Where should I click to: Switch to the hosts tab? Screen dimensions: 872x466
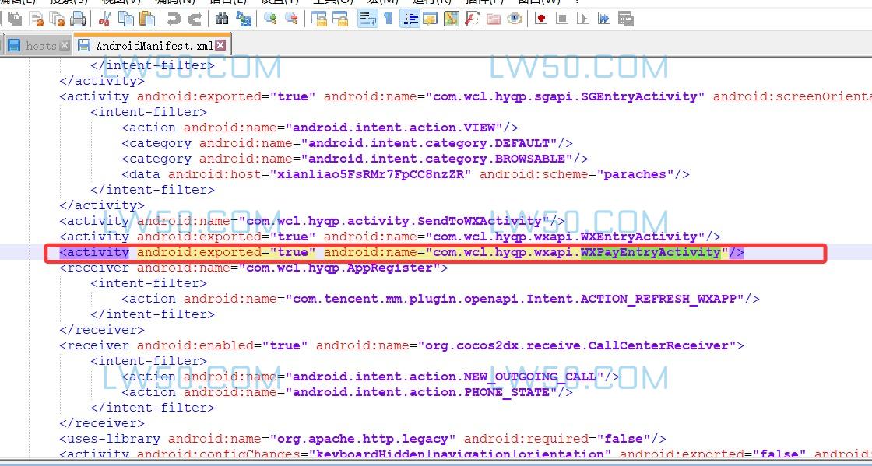tap(39, 46)
